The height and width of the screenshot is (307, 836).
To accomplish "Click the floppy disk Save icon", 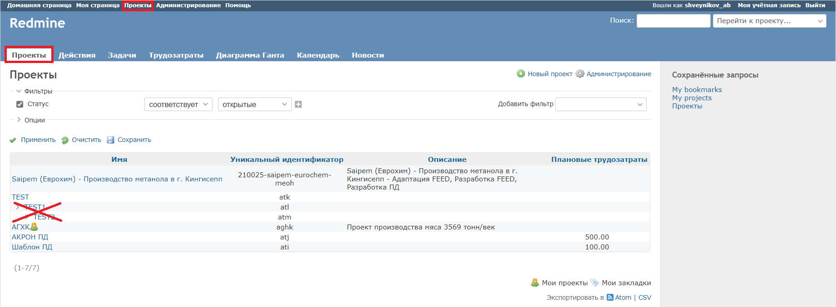I will click(x=110, y=140).
